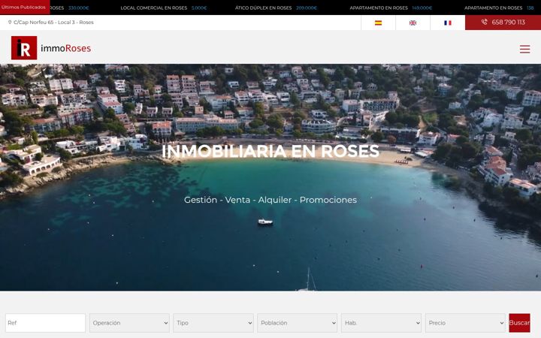541x338 pixels.
Task: Choose from the Población dropdown
Action: pyautogui.click(x=297, y=323)
